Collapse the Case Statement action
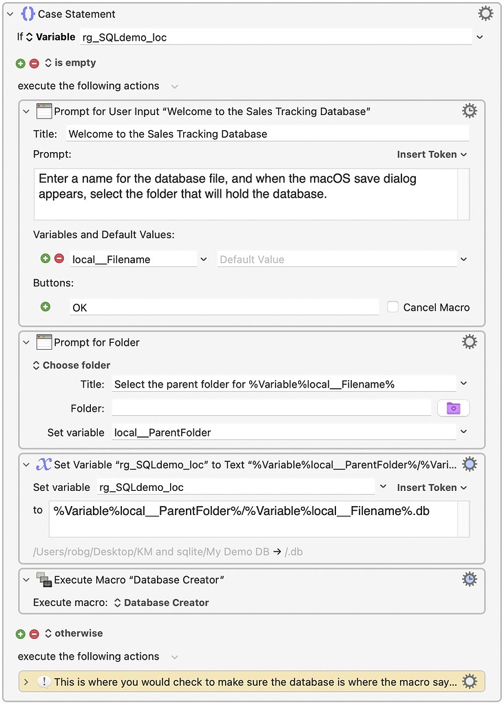The image size is (504, 705). coord(10,14)
